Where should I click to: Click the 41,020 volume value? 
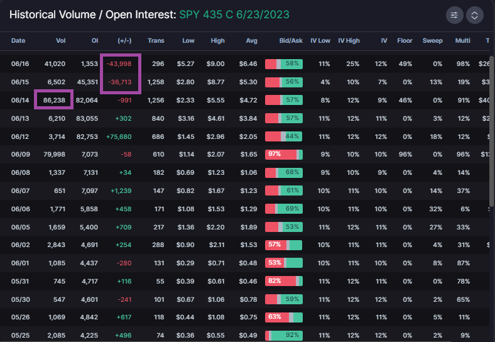pyautogui.click(x=55, y=64)
